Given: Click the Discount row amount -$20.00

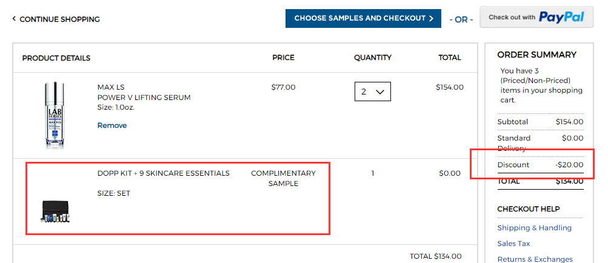Looking at the screenshot, I should point(569,165).
